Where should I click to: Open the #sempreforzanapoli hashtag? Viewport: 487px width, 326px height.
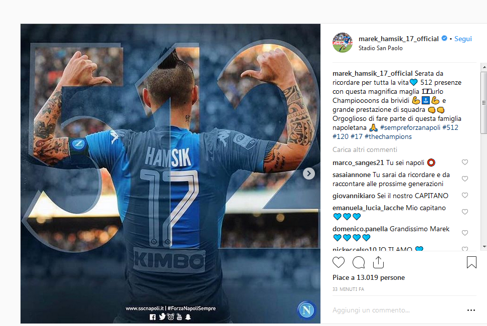[x=410, y=127]
